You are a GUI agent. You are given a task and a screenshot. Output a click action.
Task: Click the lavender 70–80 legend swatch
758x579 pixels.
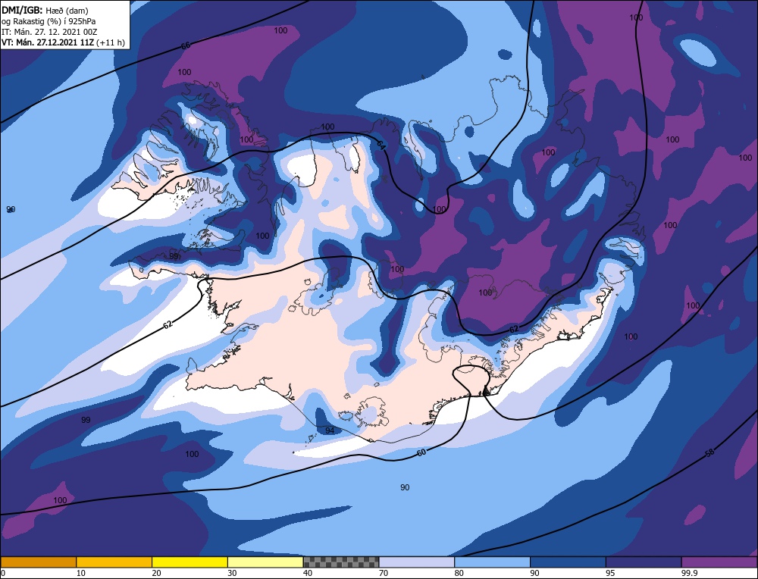[x=417, y=562]
